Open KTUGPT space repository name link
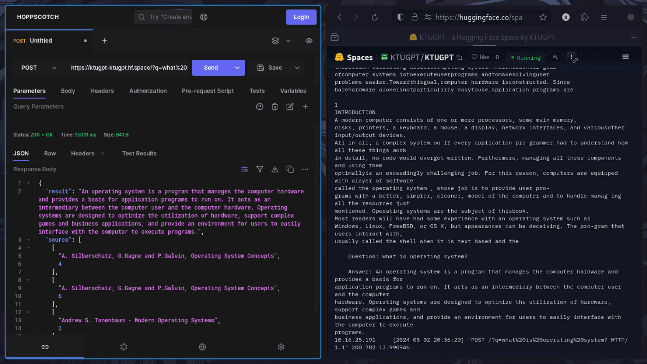Viewport: 647px width, 364px height. (439, 58)
